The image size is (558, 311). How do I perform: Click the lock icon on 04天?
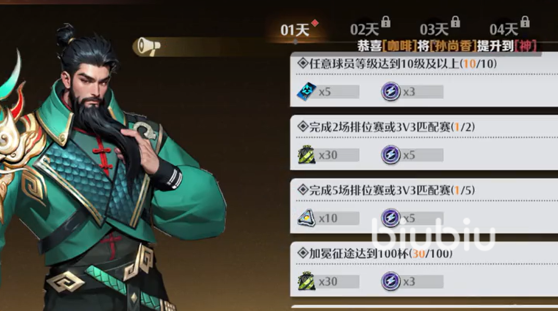click(525, 22)
